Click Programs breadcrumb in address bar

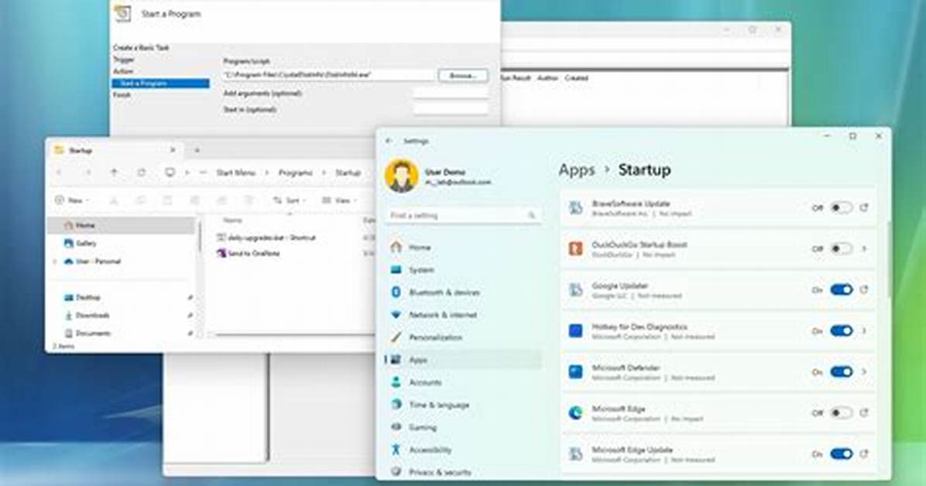coord(295,173)
